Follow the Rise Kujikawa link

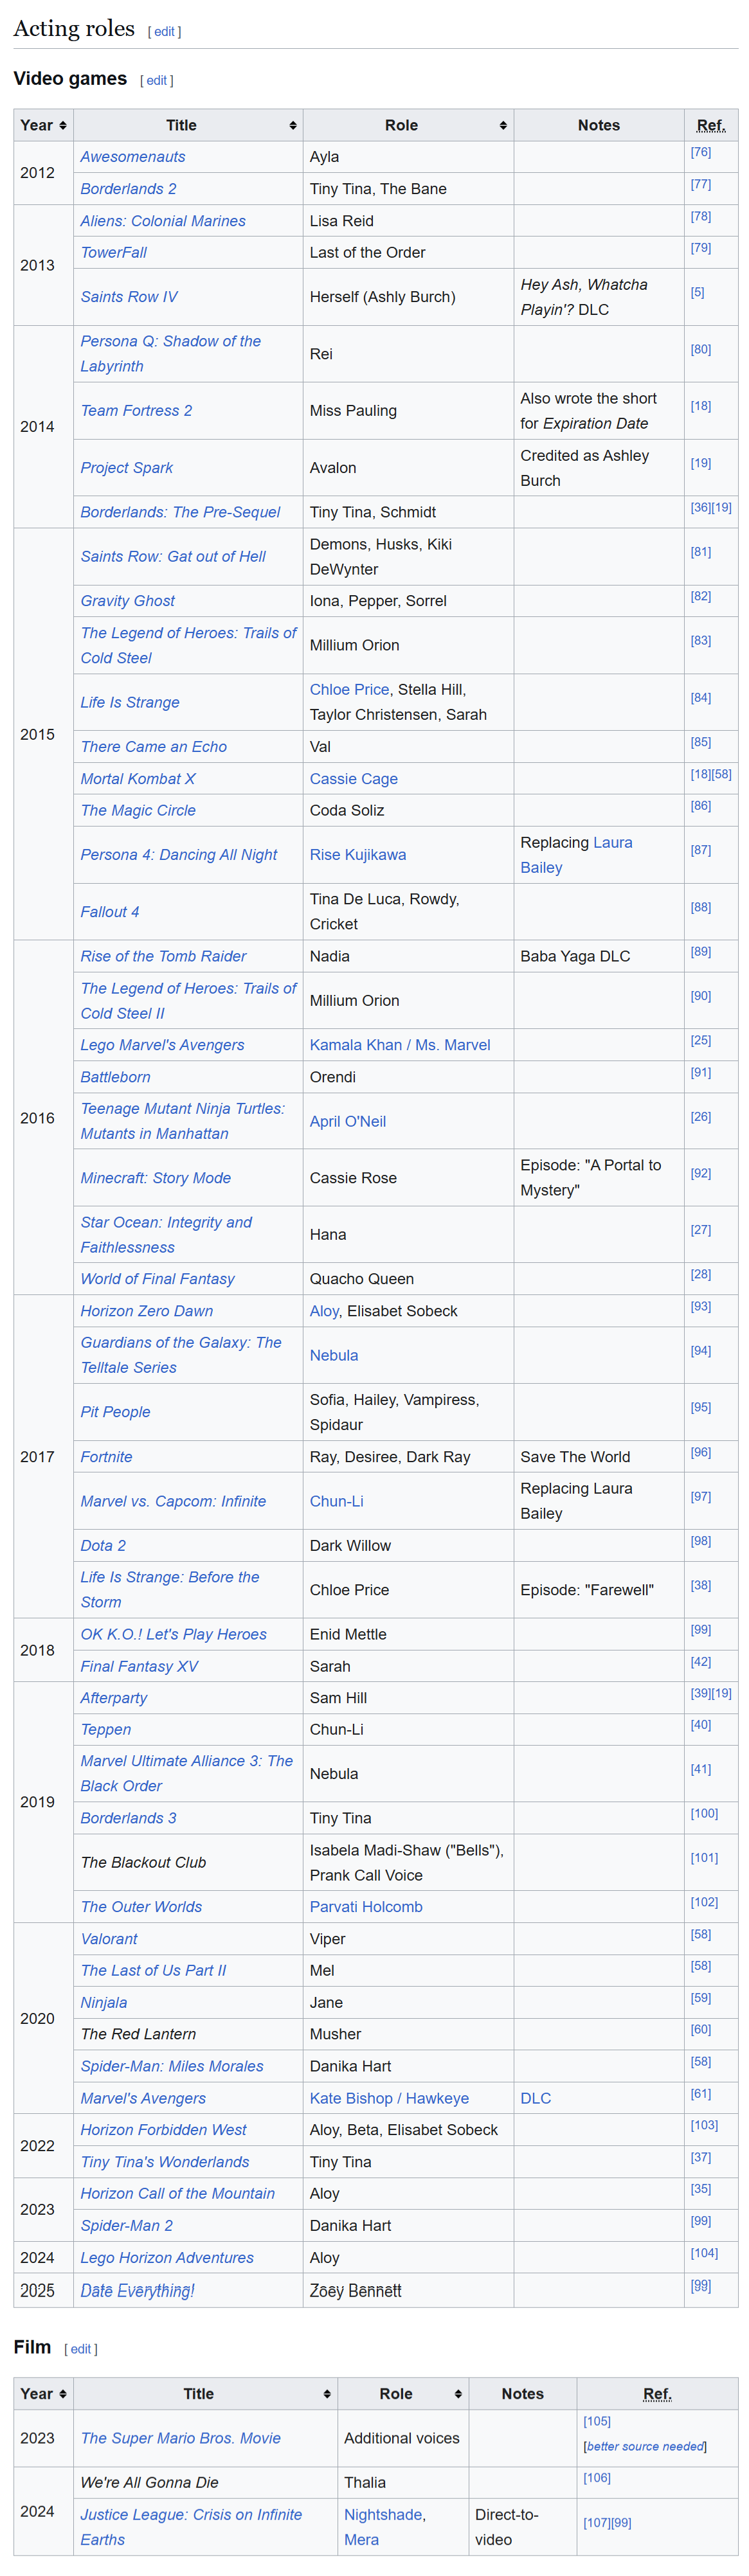point(358,855)
